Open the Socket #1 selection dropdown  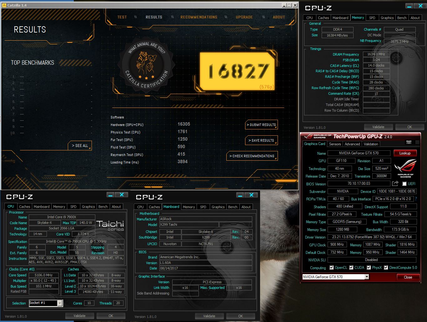[60, 303]
